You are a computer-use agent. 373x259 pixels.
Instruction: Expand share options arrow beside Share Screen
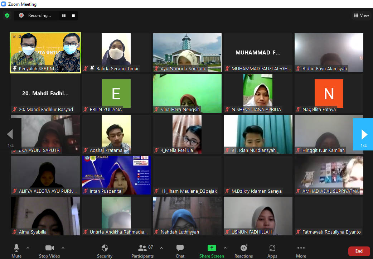click(225, 248)
